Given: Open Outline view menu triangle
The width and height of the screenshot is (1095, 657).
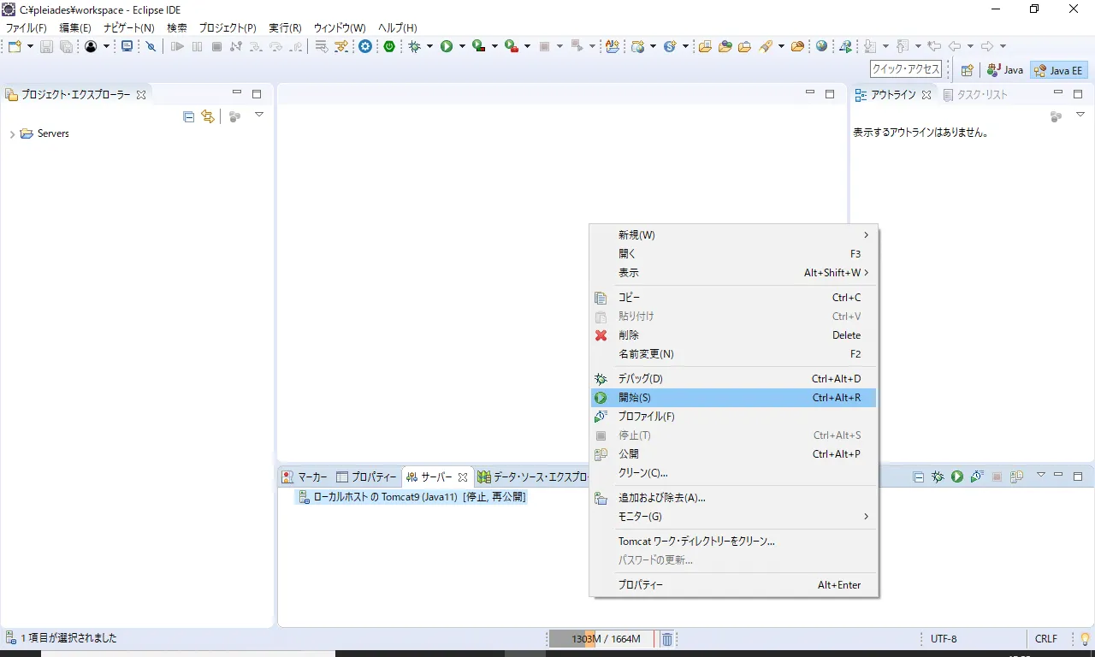Looking at the screenshot, I should [x=1080, y=115].
